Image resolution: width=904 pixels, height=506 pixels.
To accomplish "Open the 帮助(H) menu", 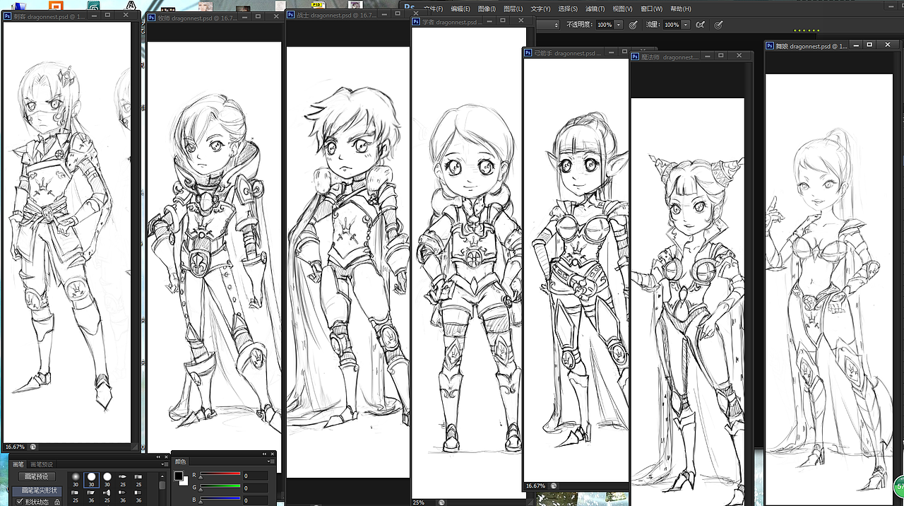I will (681, 8).
